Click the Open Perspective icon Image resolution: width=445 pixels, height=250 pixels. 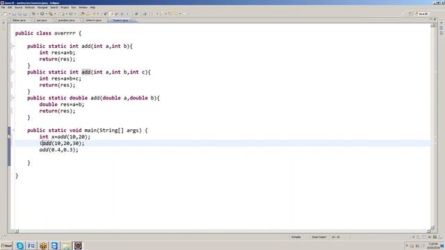point(410,14)
